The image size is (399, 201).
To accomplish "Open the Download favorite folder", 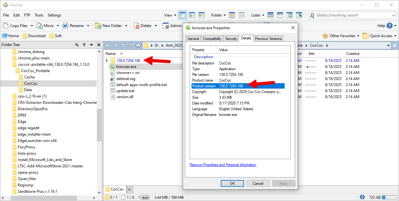I will (34, 36).
